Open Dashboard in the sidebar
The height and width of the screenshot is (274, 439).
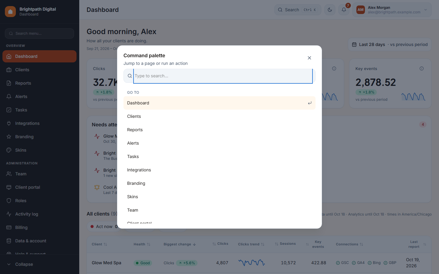point(40,56)
